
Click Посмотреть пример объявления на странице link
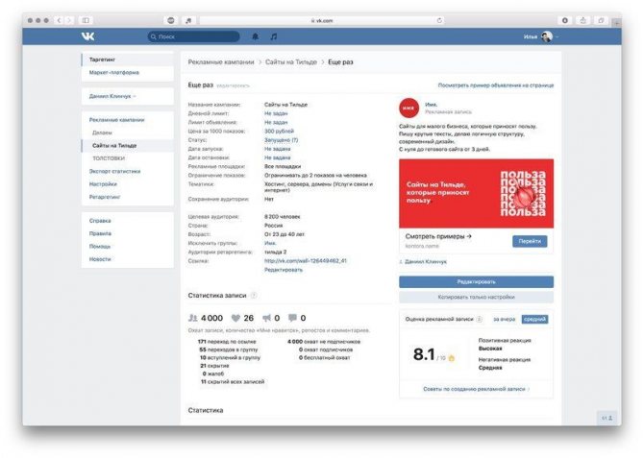[496, 85]
